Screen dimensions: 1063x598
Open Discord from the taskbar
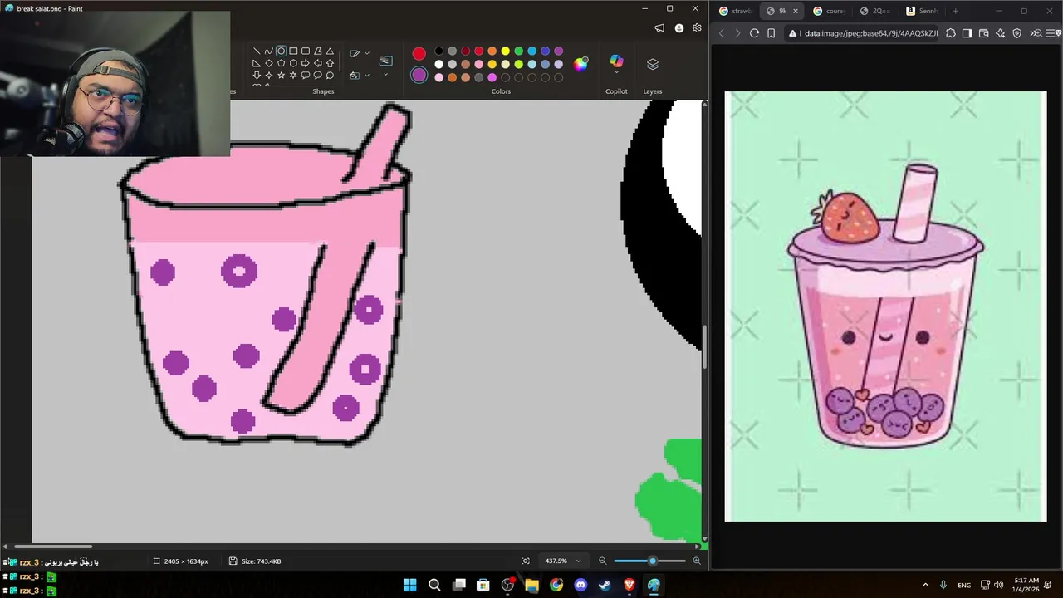[580, 585]
